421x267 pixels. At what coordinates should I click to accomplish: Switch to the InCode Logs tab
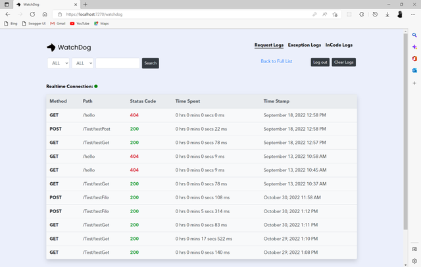339,45
